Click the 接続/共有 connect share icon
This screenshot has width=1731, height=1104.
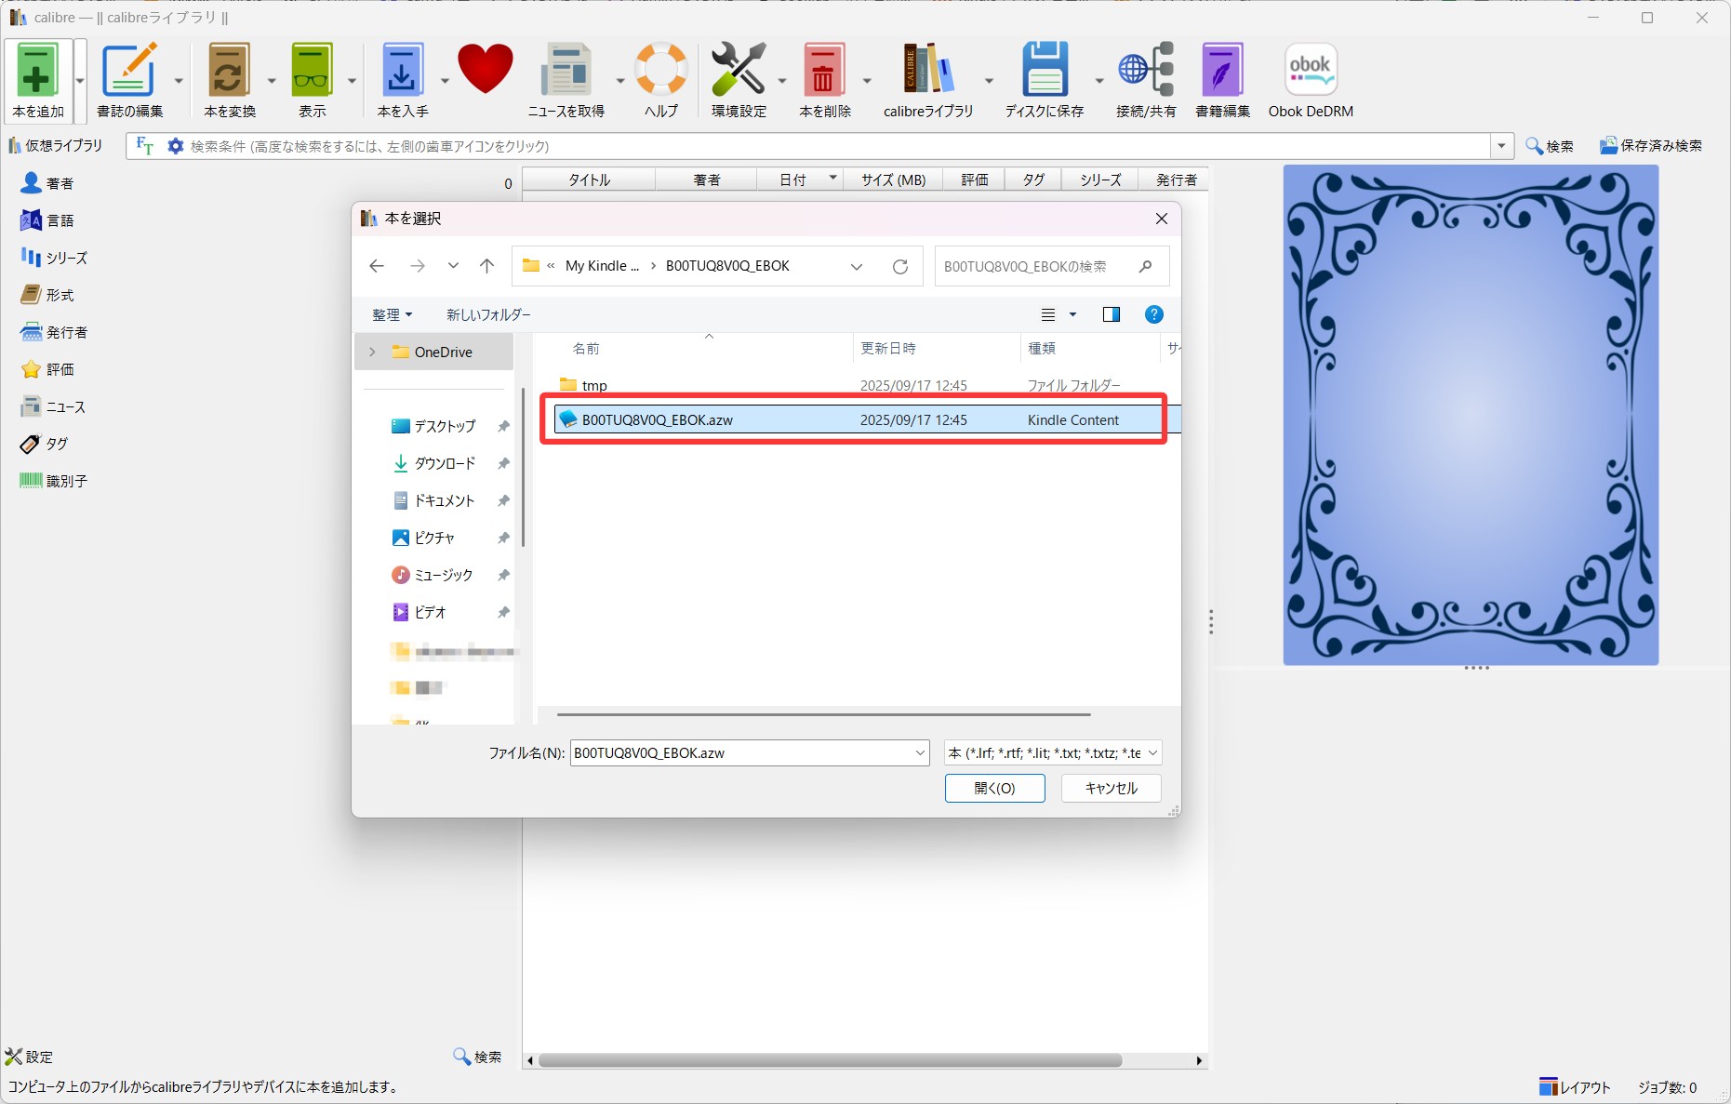point(1146,72)
